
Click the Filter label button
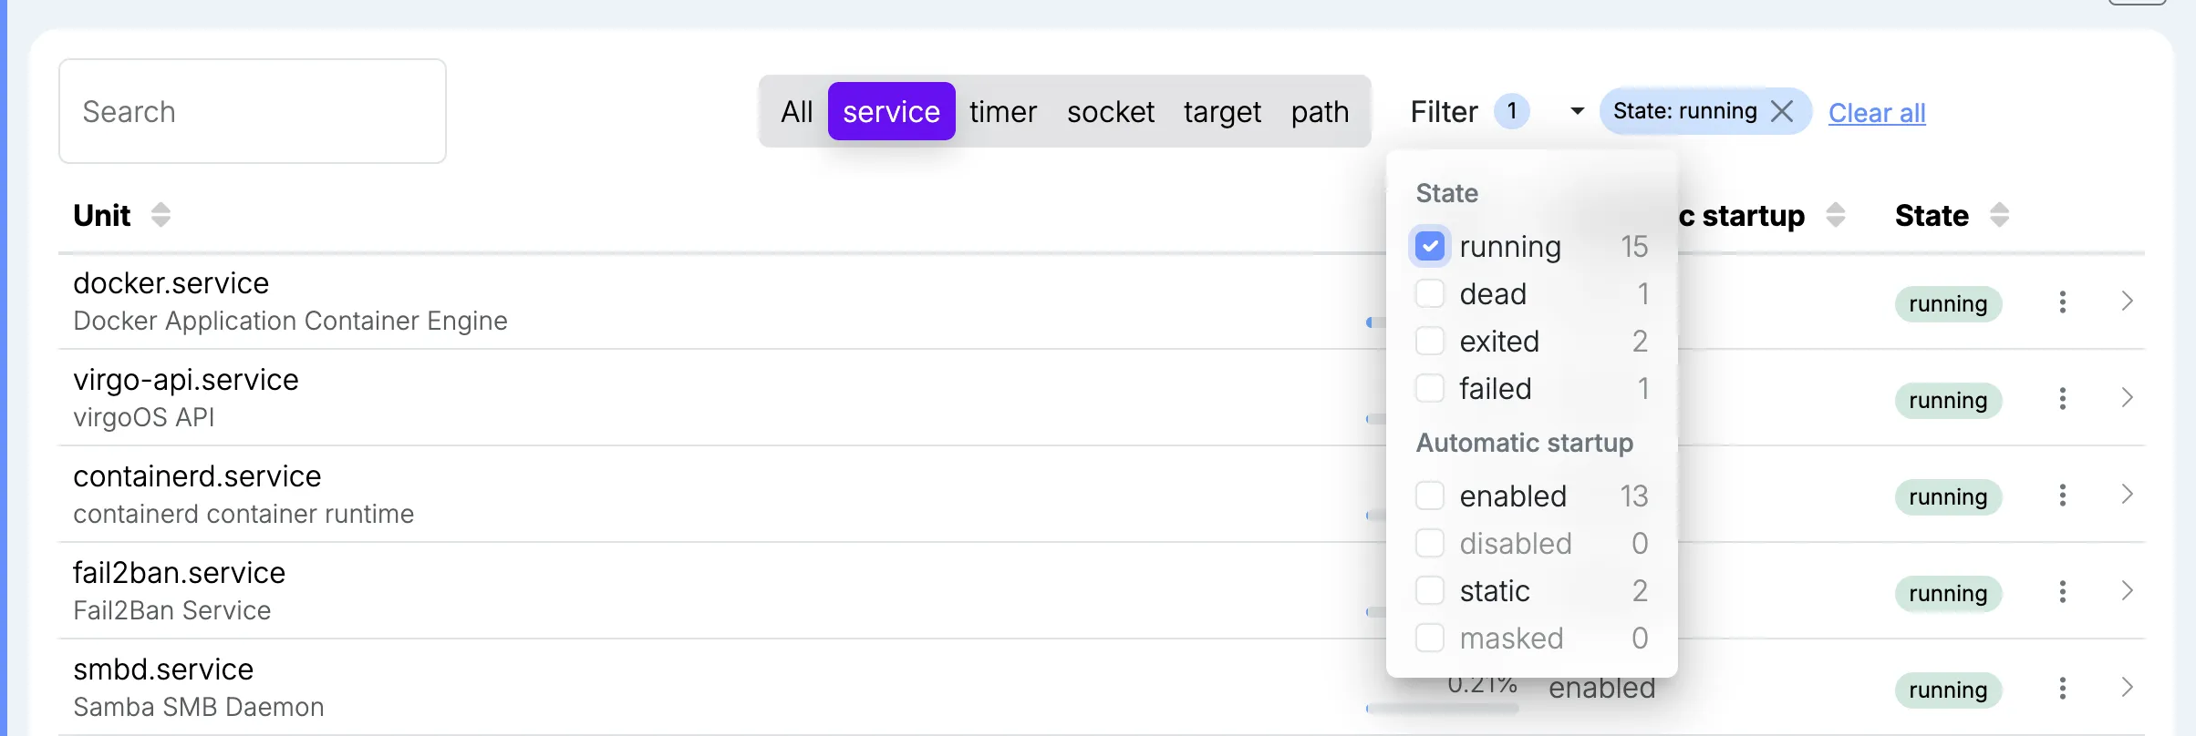click(x=1444, y=111)
